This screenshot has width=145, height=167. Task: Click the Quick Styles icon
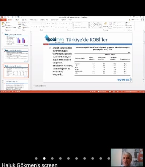pos(110,25)
